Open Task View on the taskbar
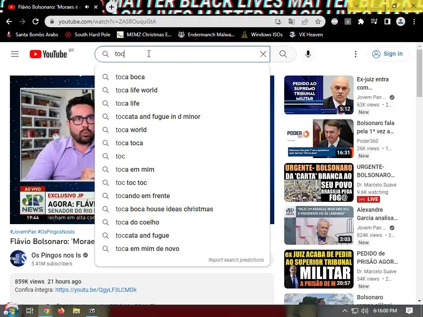Viewport: 423px width, 317px height. [x=30, y=311]
